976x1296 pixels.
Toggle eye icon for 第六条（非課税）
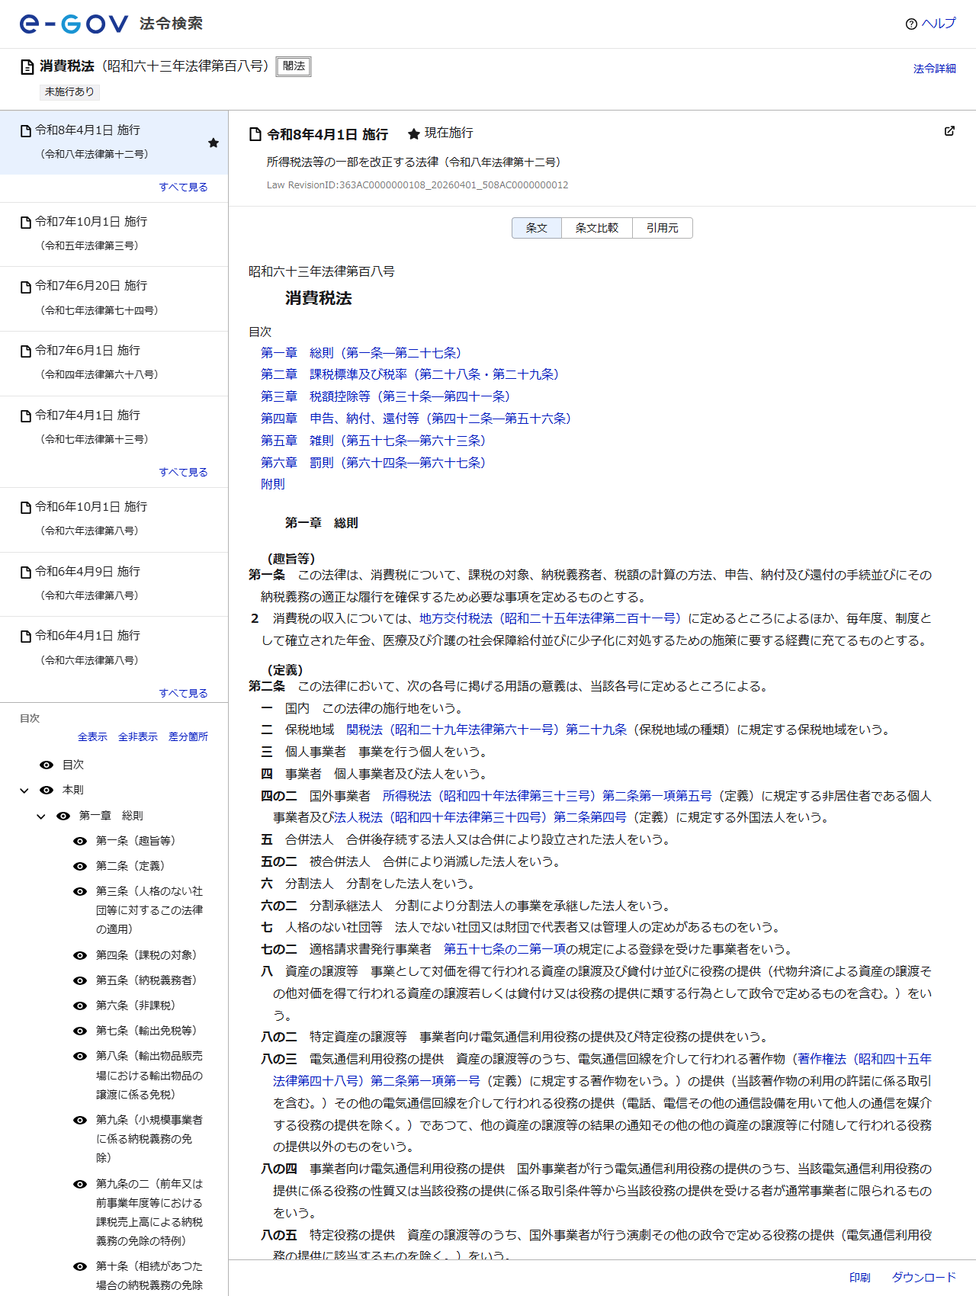point(80,1006)
